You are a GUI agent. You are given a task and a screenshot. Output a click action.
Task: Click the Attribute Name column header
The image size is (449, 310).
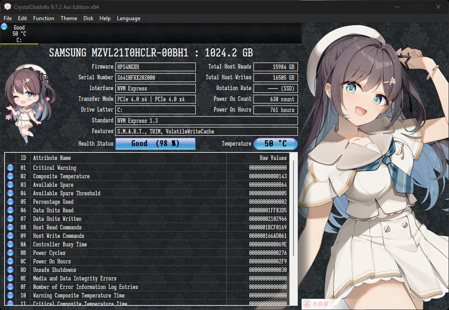pyautogui.click(x=128, y=158)
